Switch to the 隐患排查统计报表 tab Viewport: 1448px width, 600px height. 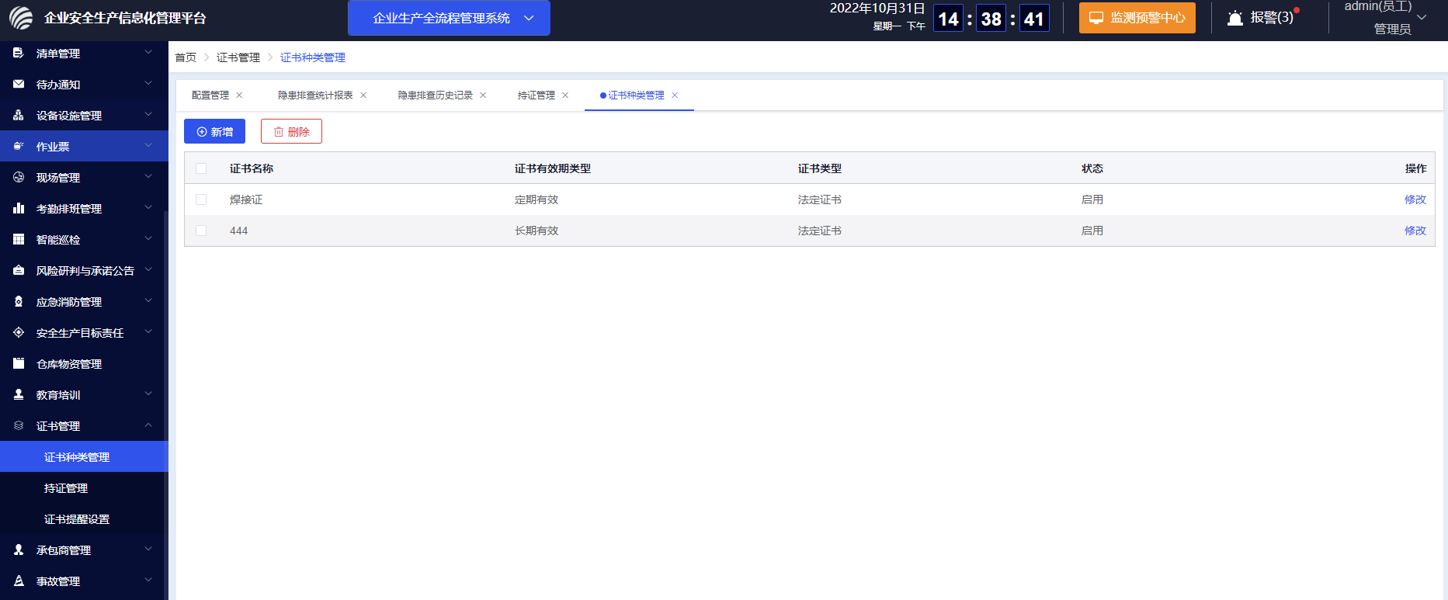coord(315,95)
